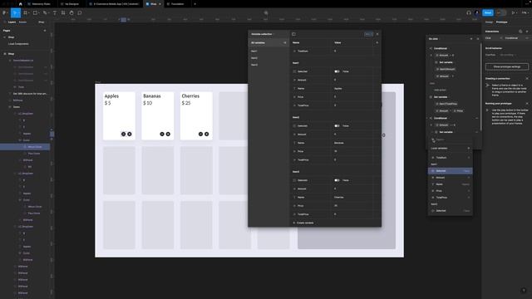Viewport: 532px width, 299px height.
Task: Open the Resources components tool
Action: click(x=63, y=13)
